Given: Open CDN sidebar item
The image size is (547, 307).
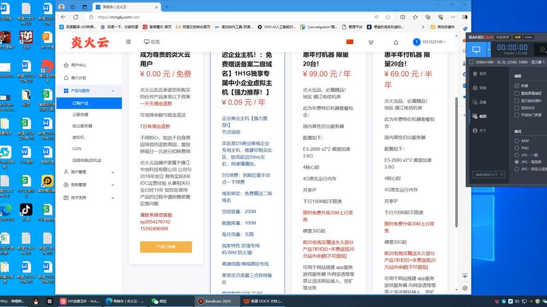Looking at the screenshot, I should pyautogui.click(x=76, y=149).
